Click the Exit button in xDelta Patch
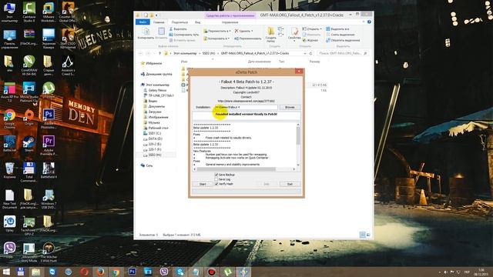The width and height of the screenshot is (493, 277). (x=290, y=184)
